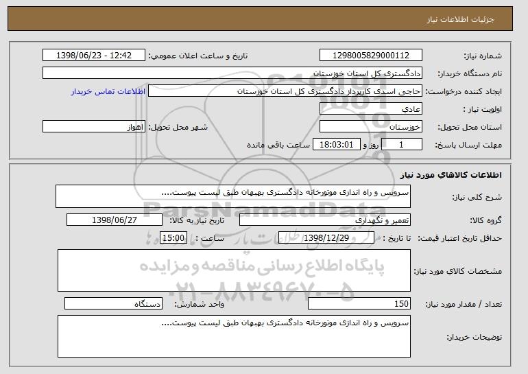The width and height of the screenshot is (528, 374).
Task: Click the شماره نیاز label
Action: click(x=483, y=56)
